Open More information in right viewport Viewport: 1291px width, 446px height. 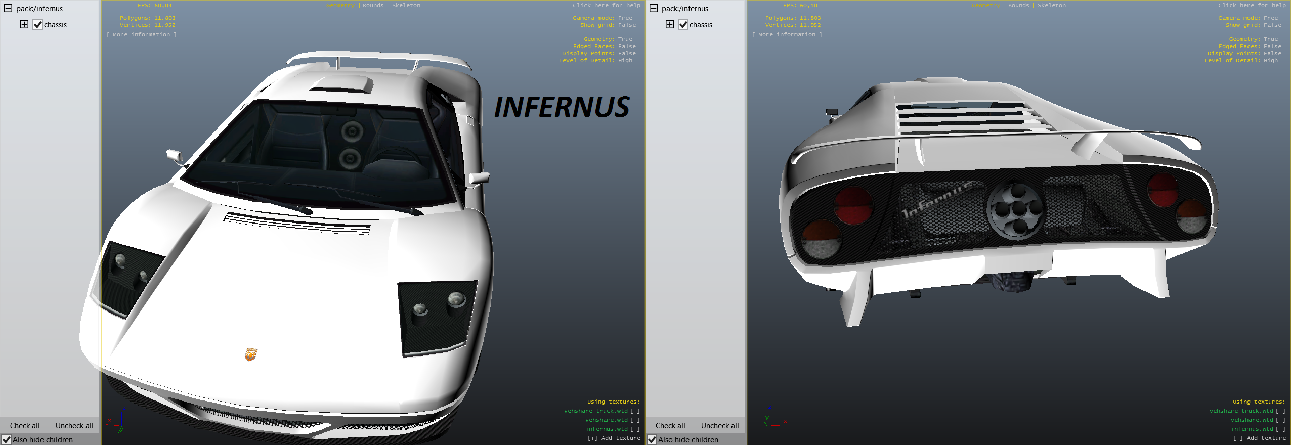click(787, 35)
